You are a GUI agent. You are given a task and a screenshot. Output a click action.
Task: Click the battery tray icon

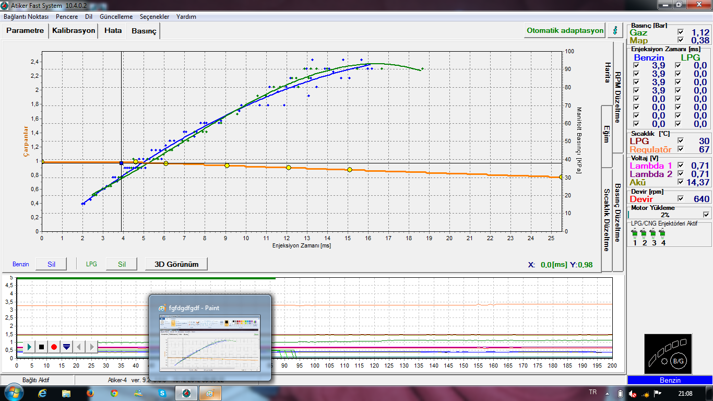pyautogui.click(x=620, y=393)
